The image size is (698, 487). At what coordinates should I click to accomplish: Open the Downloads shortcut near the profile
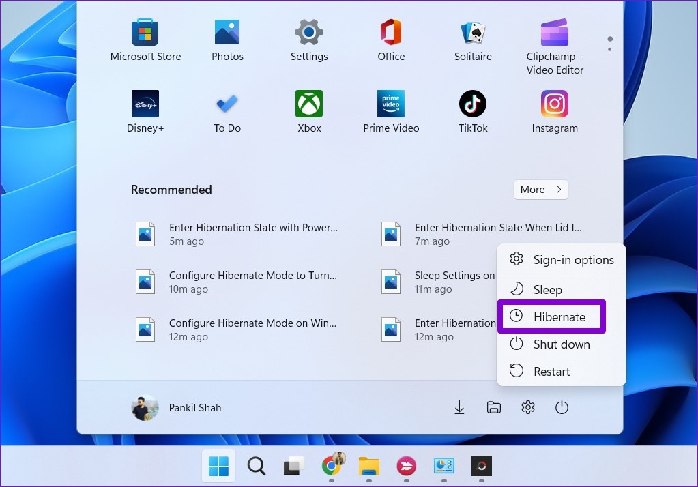click(459, 407)
